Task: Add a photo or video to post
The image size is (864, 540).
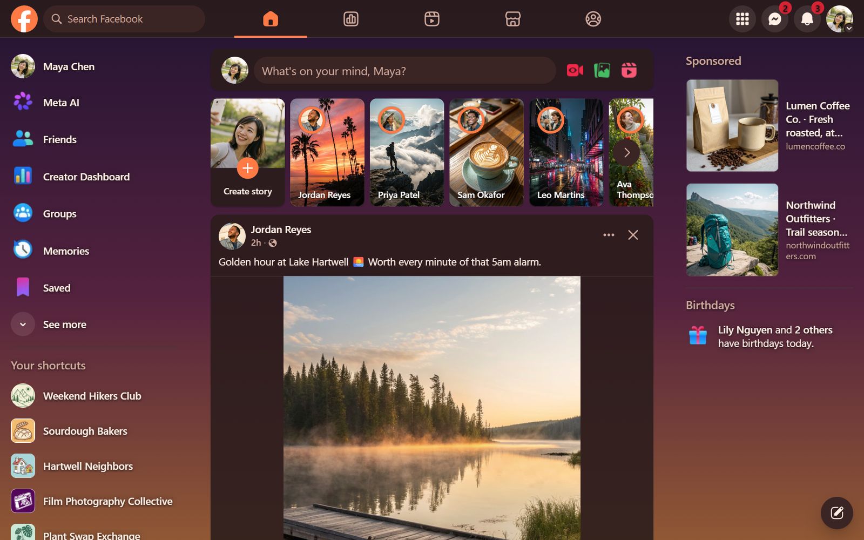Action: 602,70
